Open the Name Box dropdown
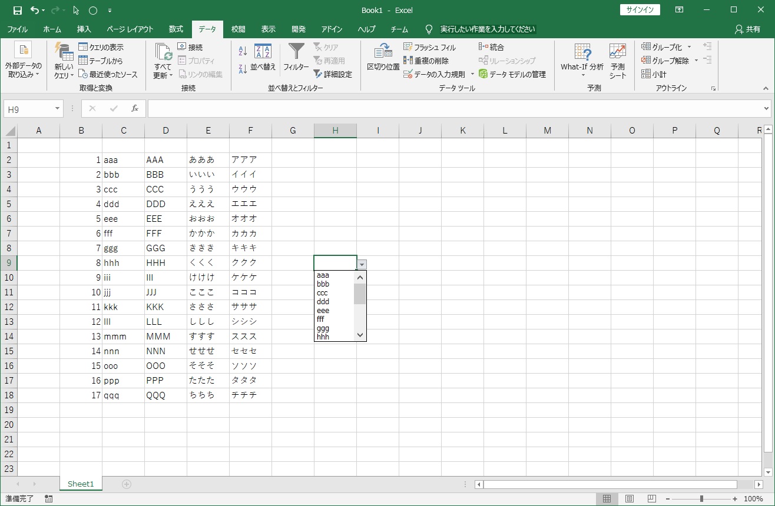 (58, 109)
